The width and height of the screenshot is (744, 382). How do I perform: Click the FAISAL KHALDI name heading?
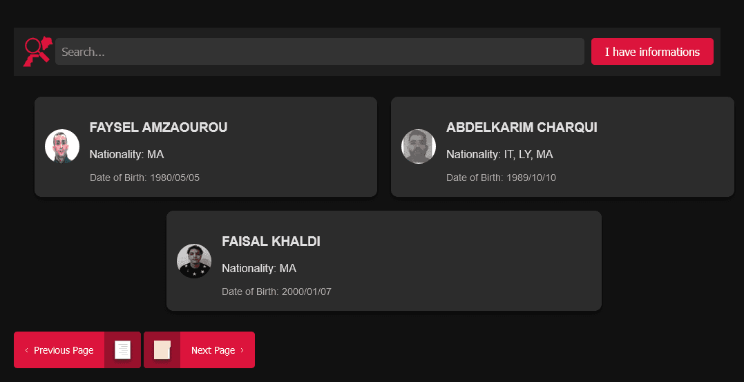271,241
